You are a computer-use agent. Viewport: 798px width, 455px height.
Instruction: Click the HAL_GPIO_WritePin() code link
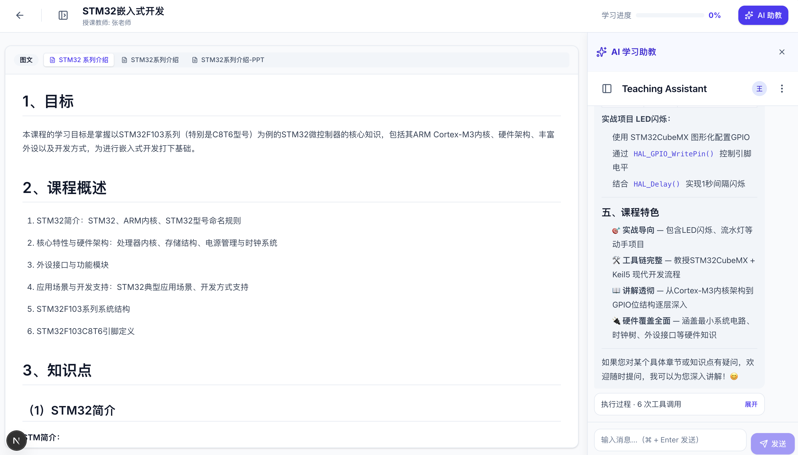tap(673, 154)
